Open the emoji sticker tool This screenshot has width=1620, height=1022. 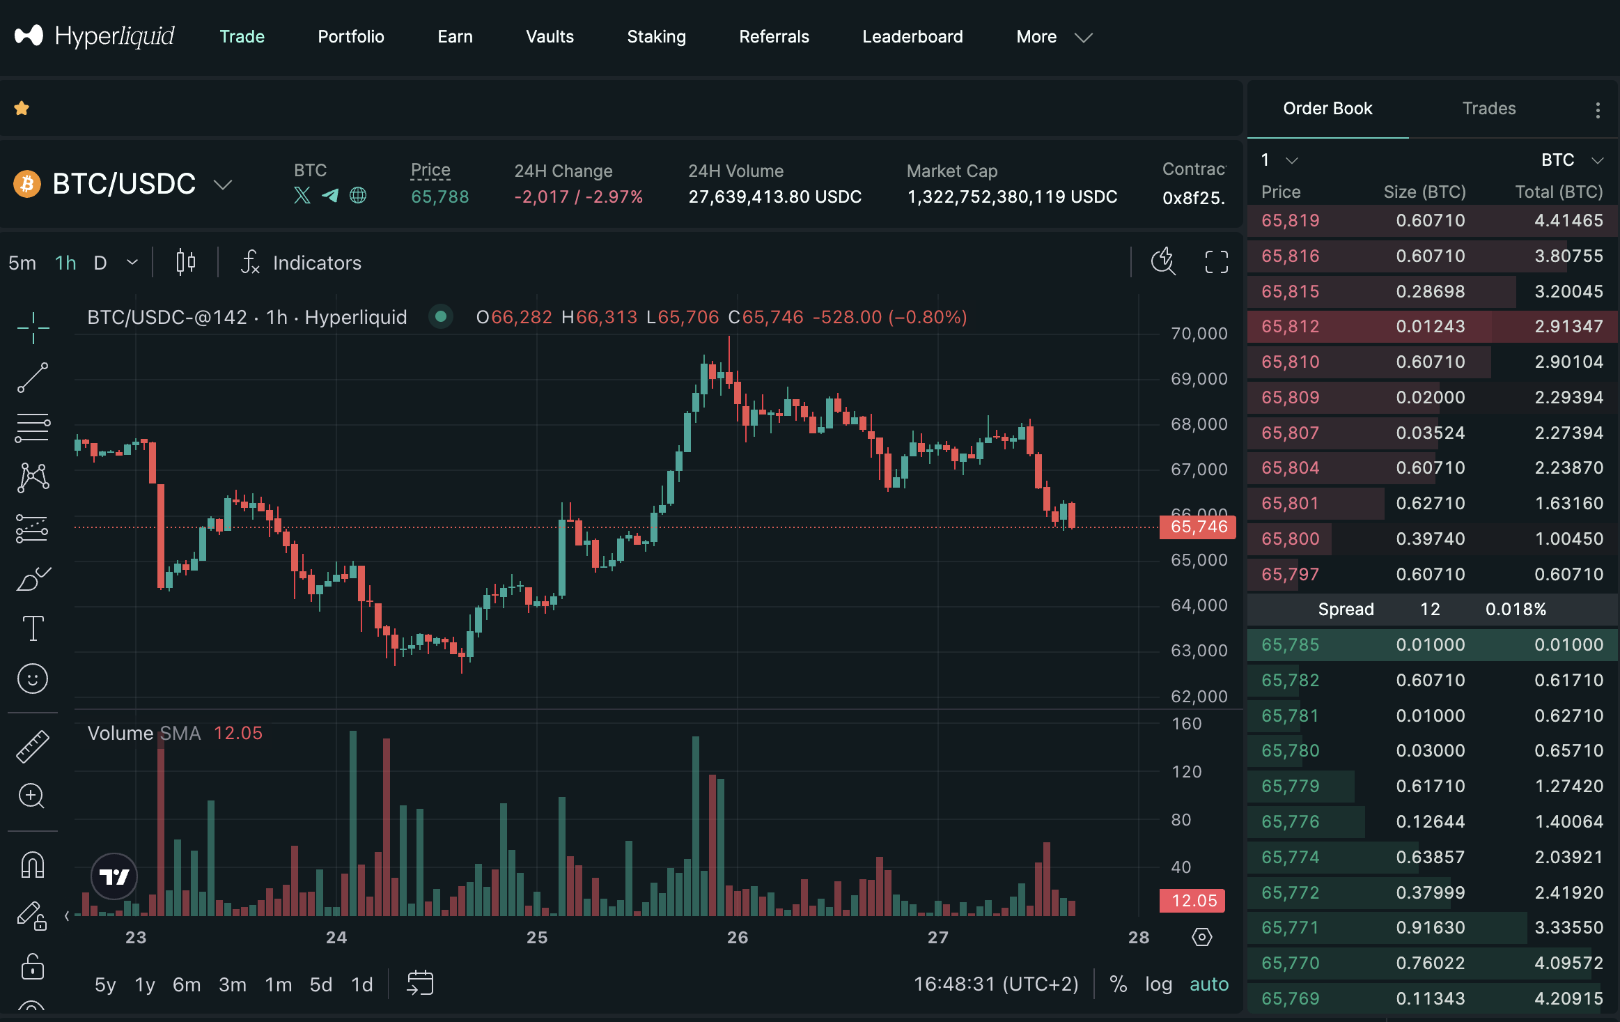(x=32, y=679)
